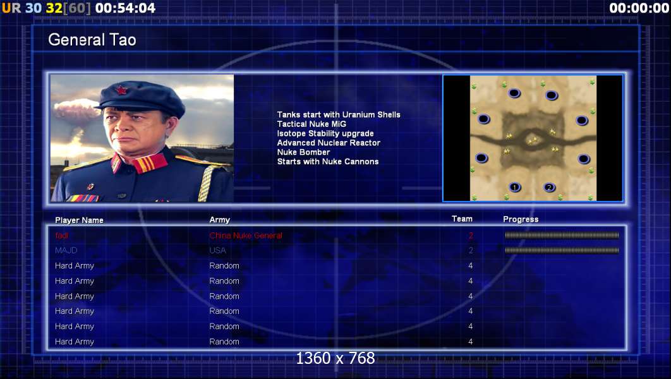This screenshot has height=379, width=671.
Task: Click the 'Progress' column header
Action: 521,219
